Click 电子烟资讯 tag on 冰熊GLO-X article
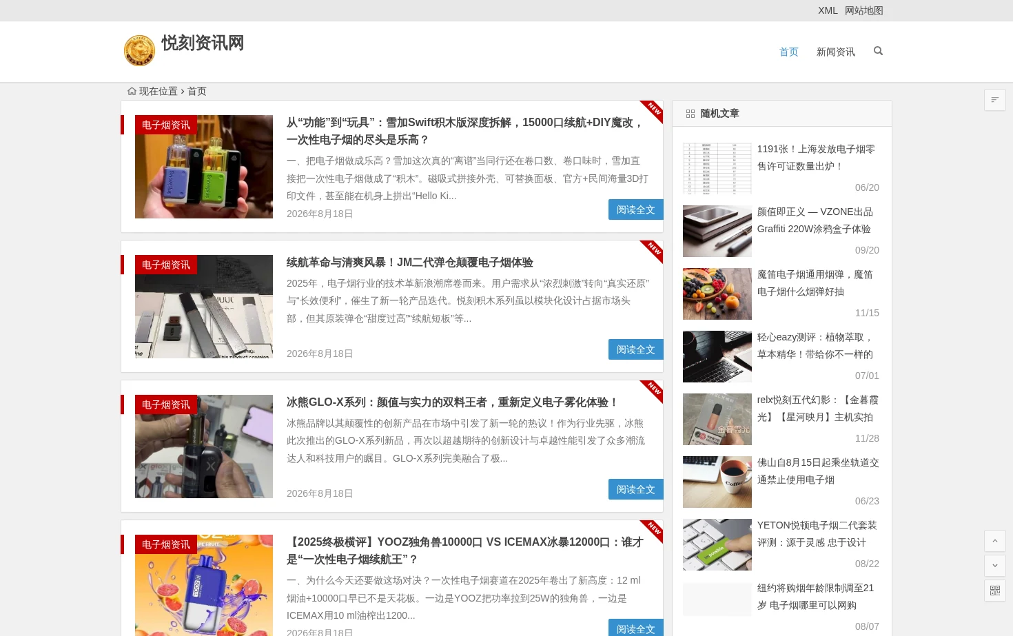1013x636 pixels. coord(166,404)
